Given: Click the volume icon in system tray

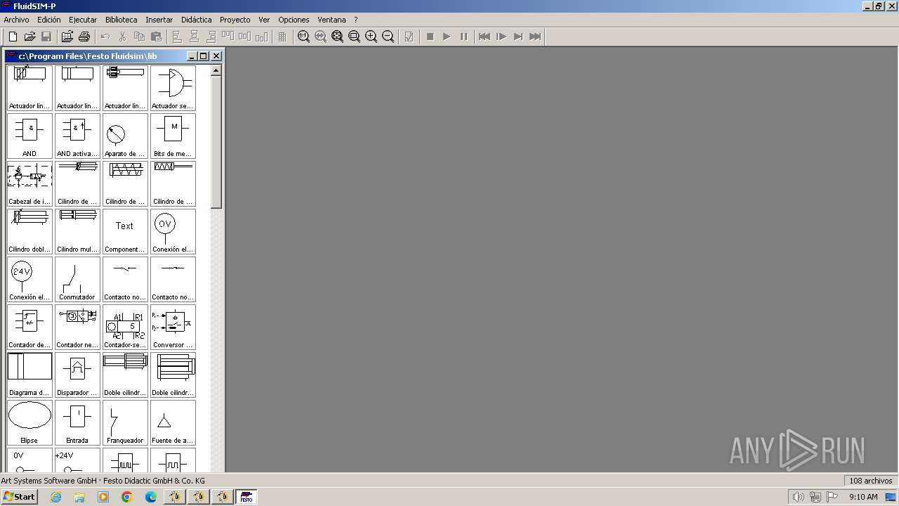Looking at the screenshot, I should click(x=798, y=497).
